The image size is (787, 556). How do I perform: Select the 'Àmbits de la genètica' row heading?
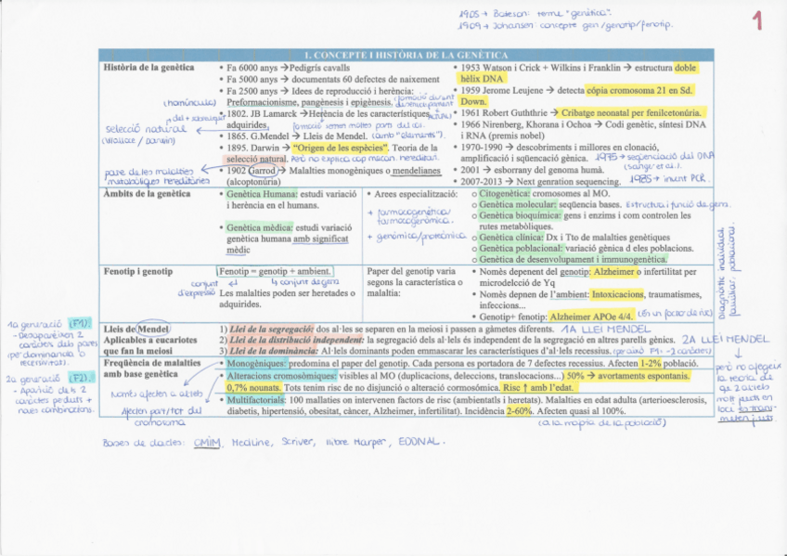(148, 194)
